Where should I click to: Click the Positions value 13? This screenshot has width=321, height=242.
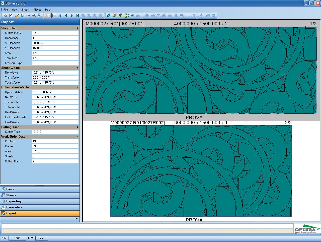55,141
